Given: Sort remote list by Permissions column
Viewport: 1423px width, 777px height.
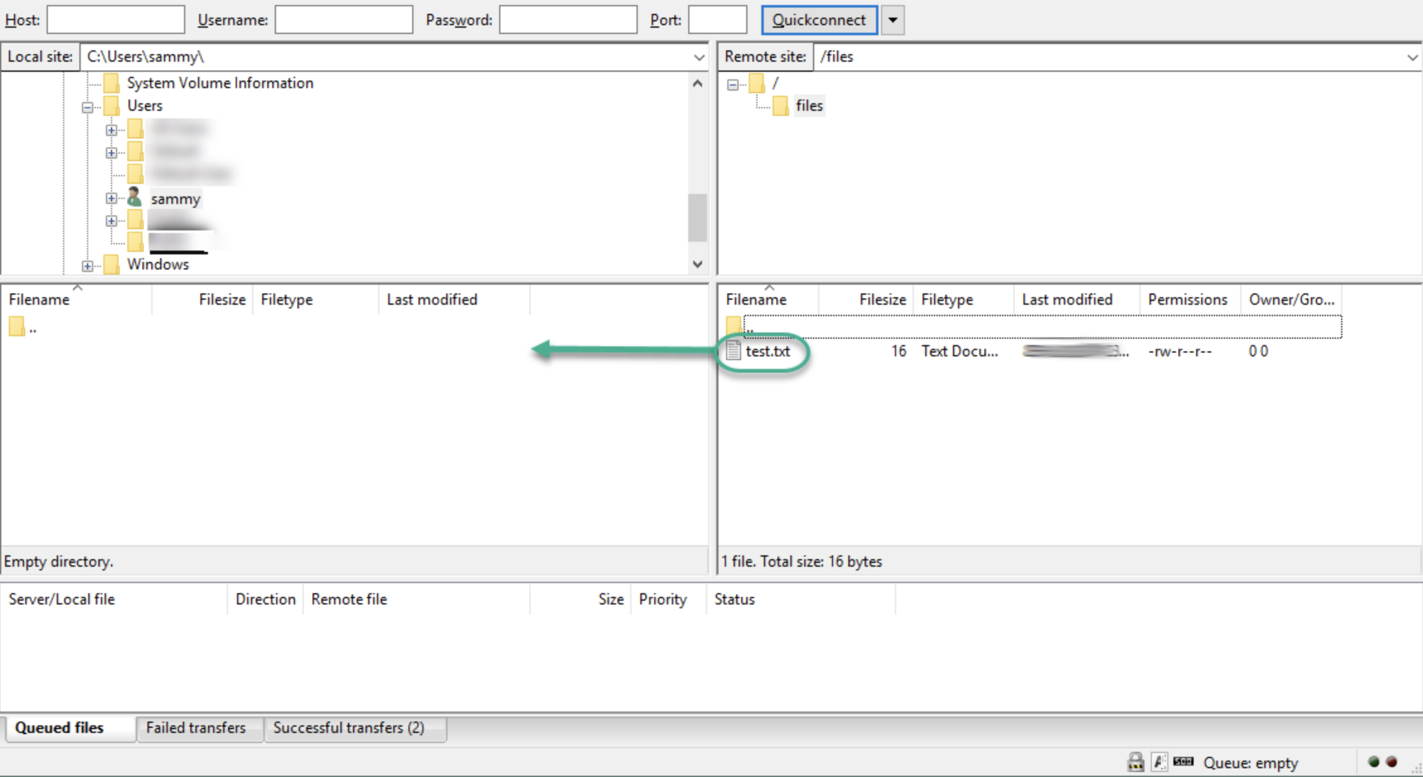Looking at the screenshot, I should coord(1190,299).
